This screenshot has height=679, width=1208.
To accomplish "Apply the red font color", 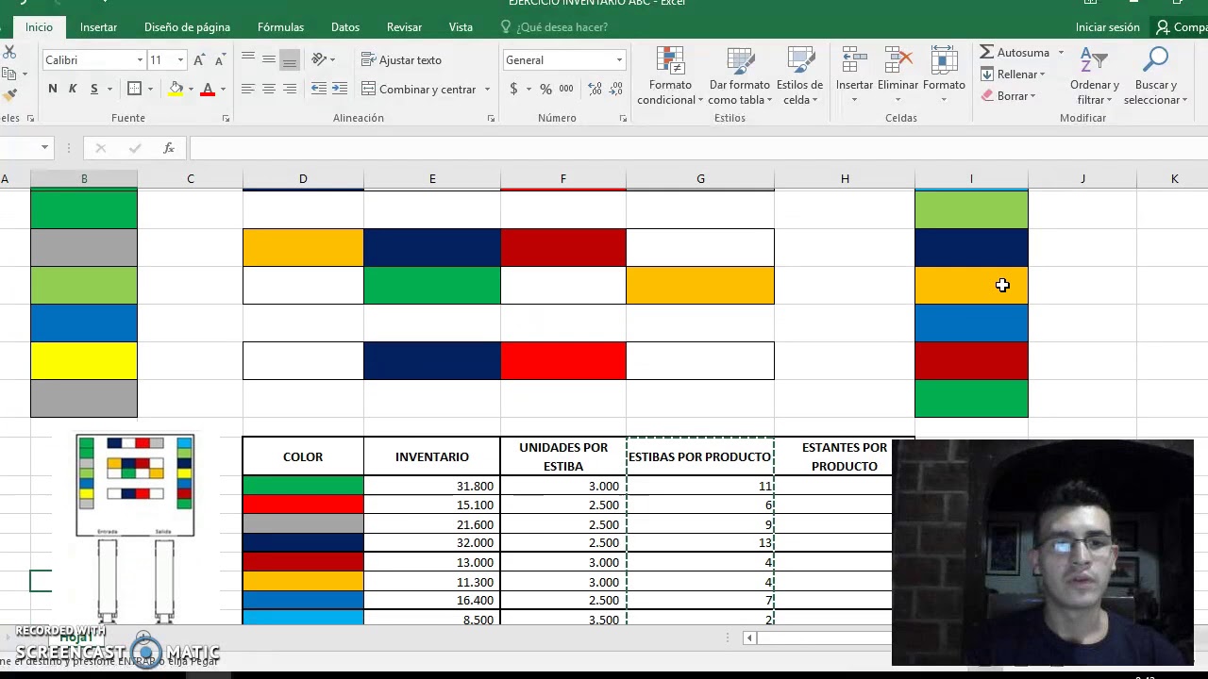I will (x=208, y=89).
